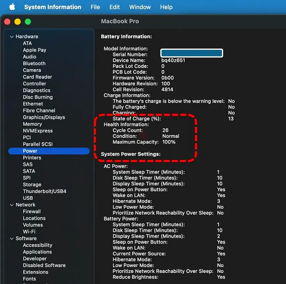The width and height of the screenshot is (286, 284).
Task: Collapse the Software section chevron
Action: (x=12, y=239)
